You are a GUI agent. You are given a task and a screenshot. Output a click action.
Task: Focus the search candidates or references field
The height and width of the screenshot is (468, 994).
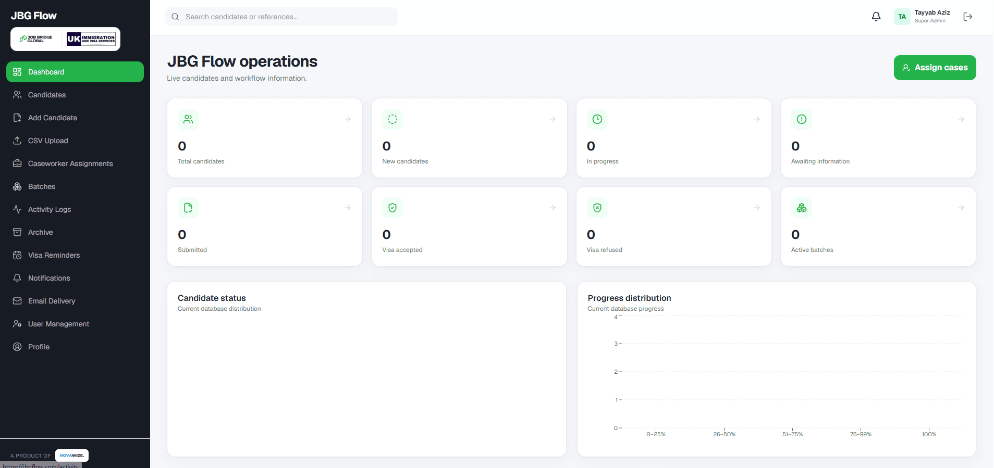(281, 17)
